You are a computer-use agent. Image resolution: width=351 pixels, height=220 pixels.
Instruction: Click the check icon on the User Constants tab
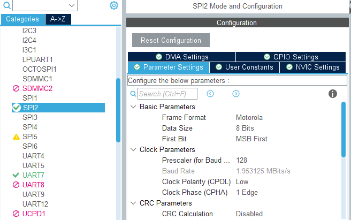click(219, 67)
